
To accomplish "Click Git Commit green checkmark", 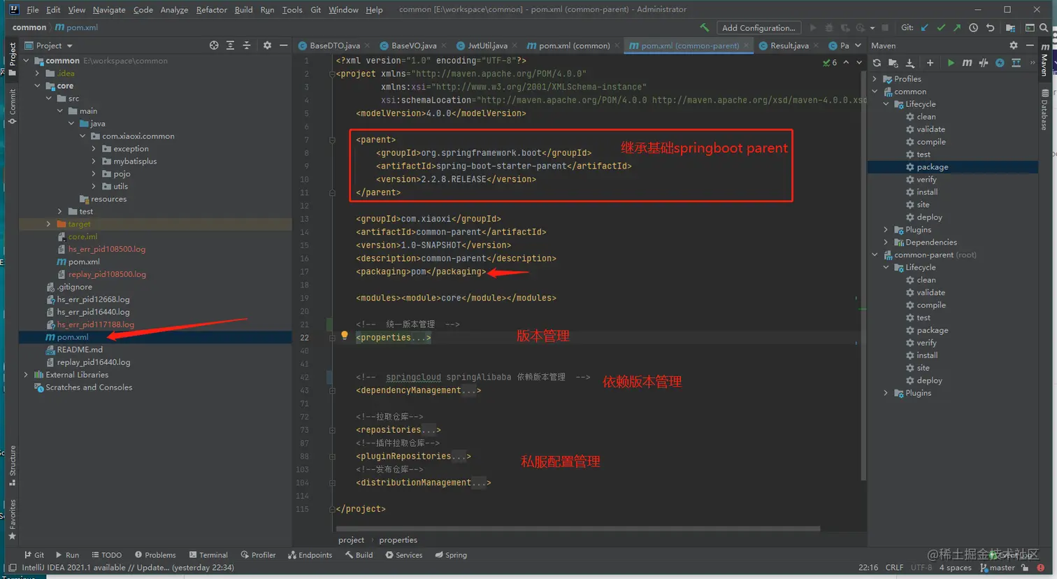I will pos(941,28).
